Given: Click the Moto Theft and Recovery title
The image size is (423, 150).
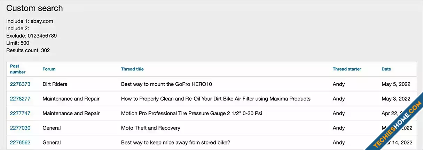Looking at the screenshot, I should [x=150, y=128].
